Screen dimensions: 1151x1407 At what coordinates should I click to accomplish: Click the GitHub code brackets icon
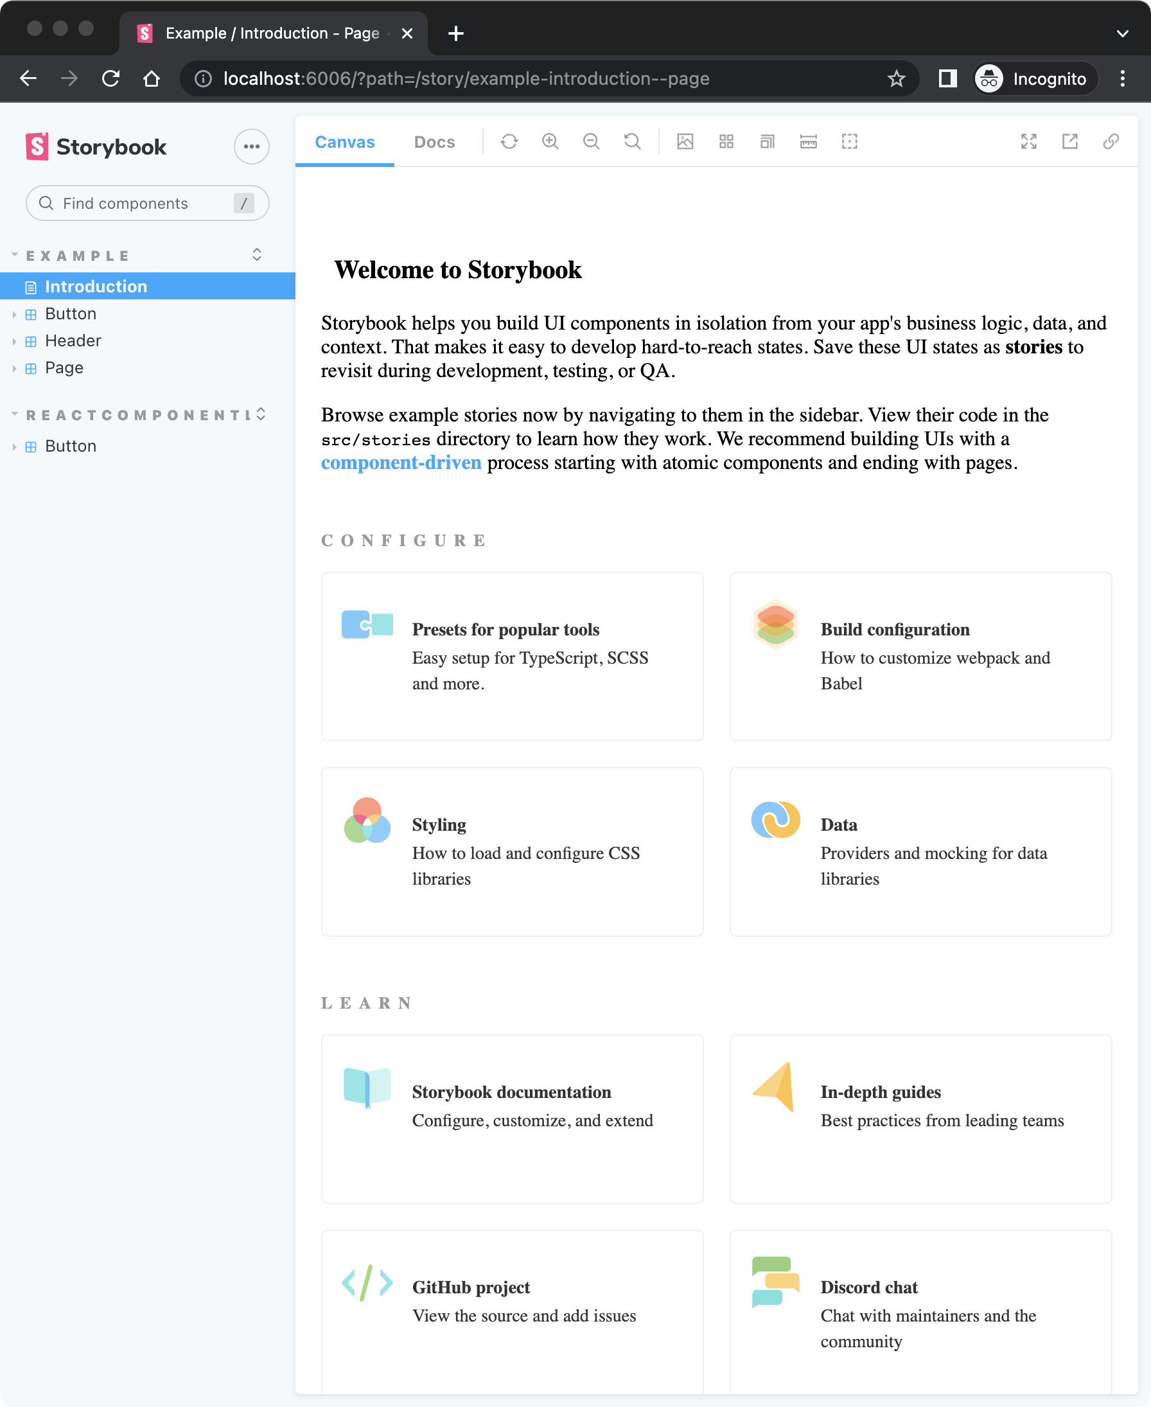pos(367,1282)
